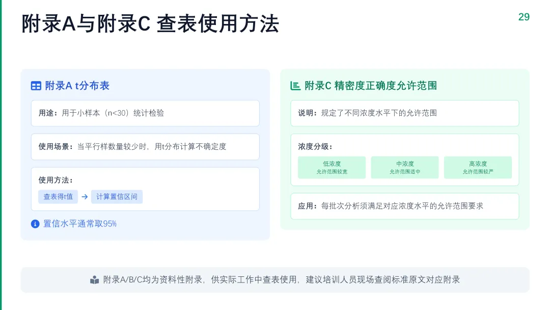This screenshot has width=550, height=310.
Task: Click the arrow between 查表得t值 and 计算置信区间
Action: pos(85,197)
